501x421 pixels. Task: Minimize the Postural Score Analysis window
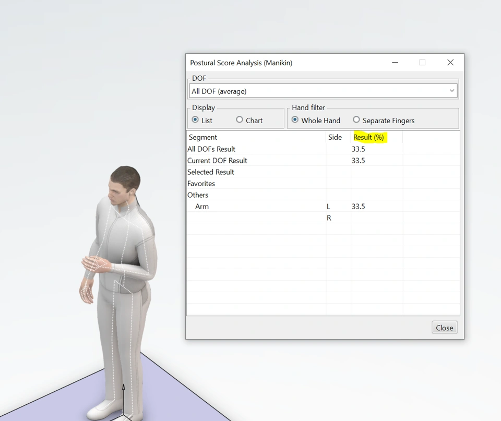click(x=395, y=63)
